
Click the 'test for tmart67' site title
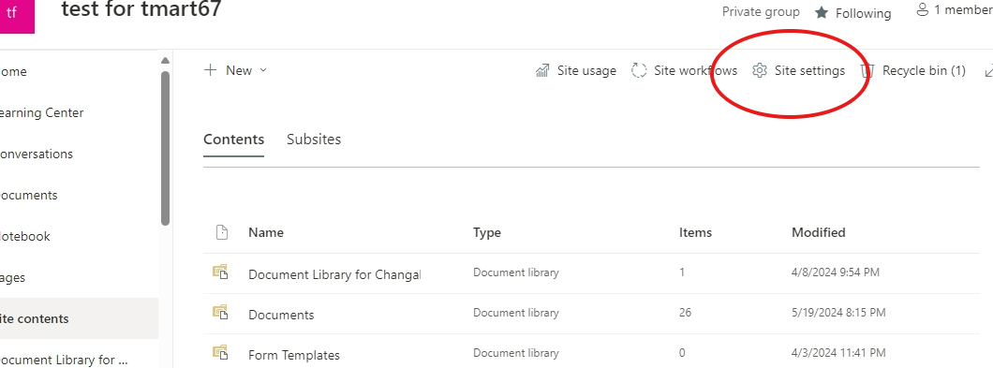(141, 8)
